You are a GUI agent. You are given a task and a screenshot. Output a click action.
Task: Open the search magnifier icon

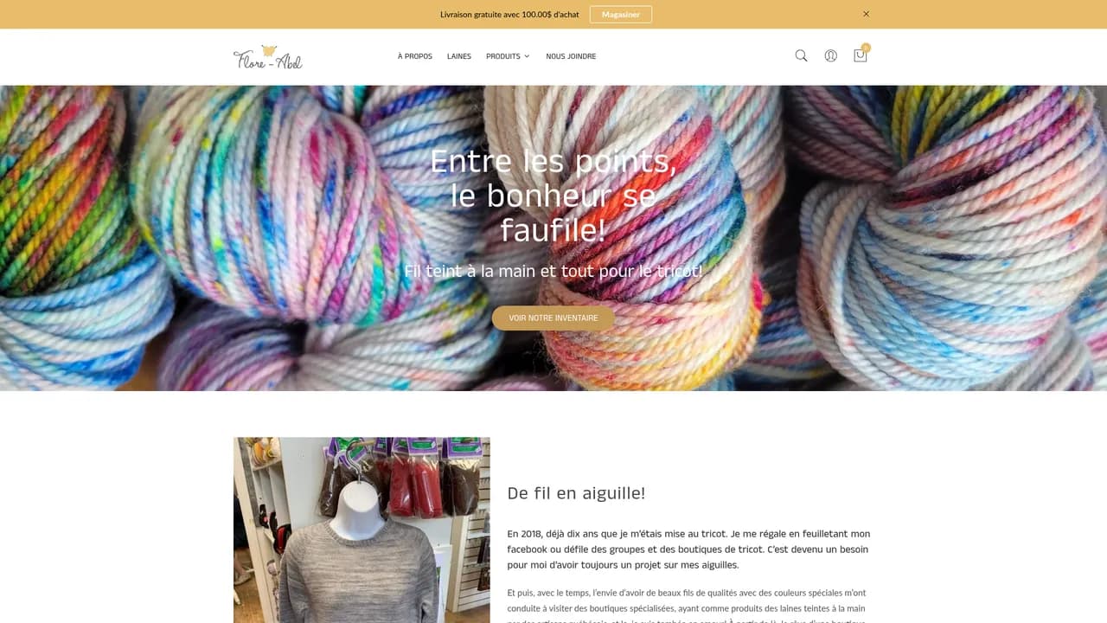(801, 56)
